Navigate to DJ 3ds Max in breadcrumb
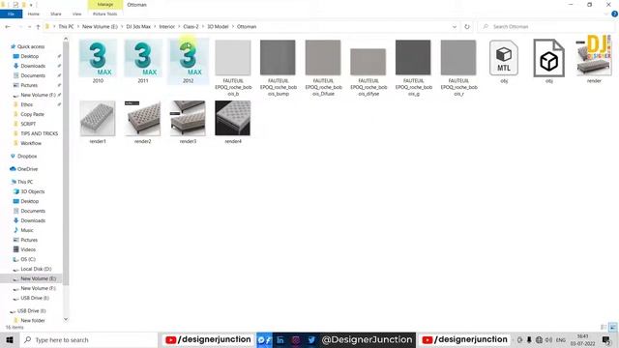Screen dimensions: 619x348 point(138,26)
